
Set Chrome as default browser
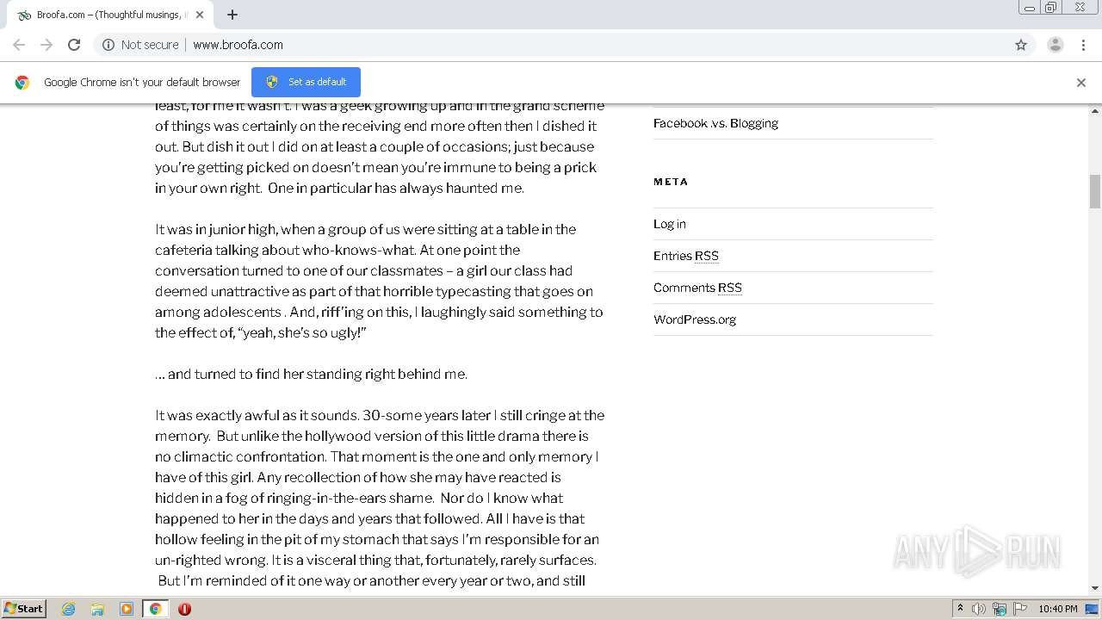pos(306,82)
